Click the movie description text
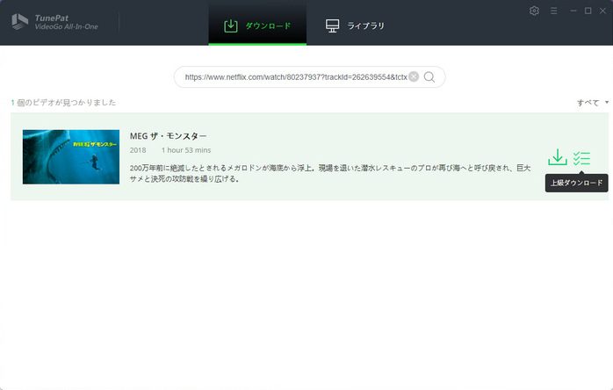613x390 pixels. [330, 173]
